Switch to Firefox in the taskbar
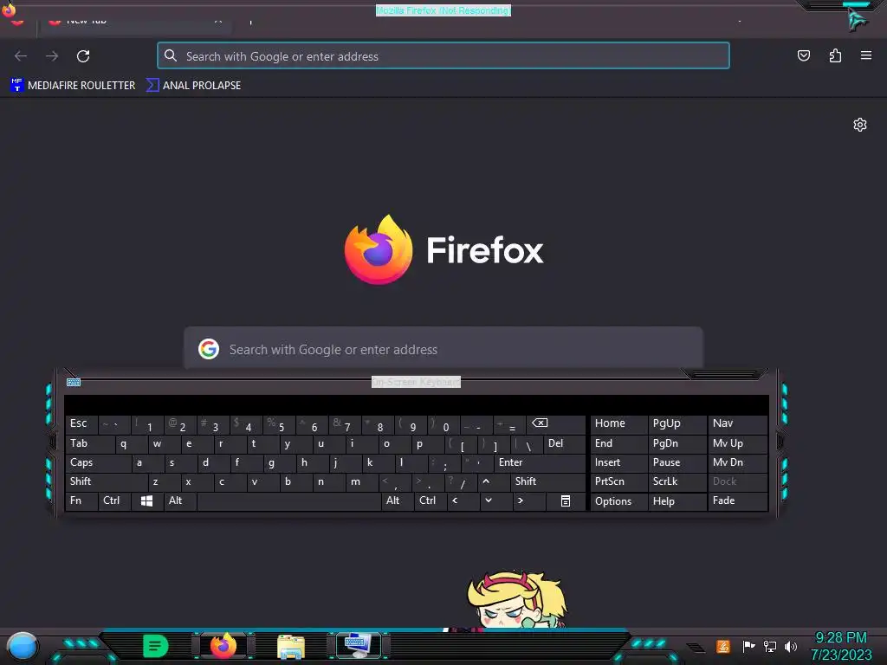 [x=223, y=646]
